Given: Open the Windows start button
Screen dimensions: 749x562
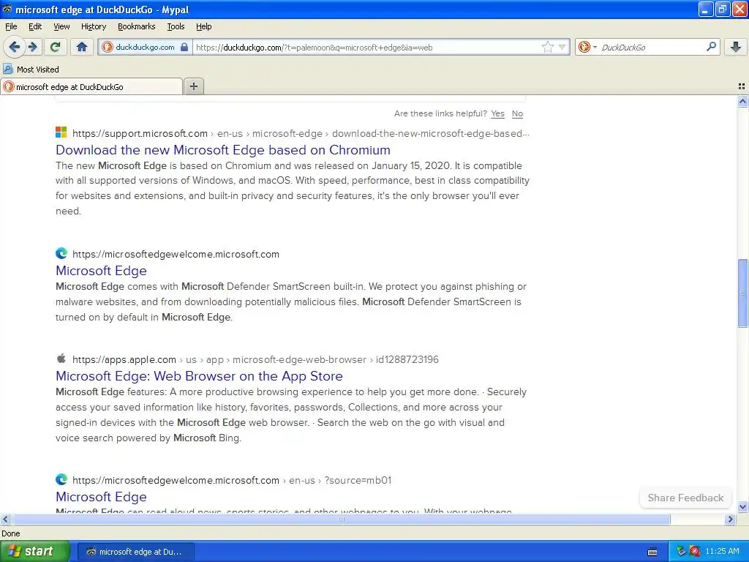Looking at the screenshot, I should pos(34,552).
